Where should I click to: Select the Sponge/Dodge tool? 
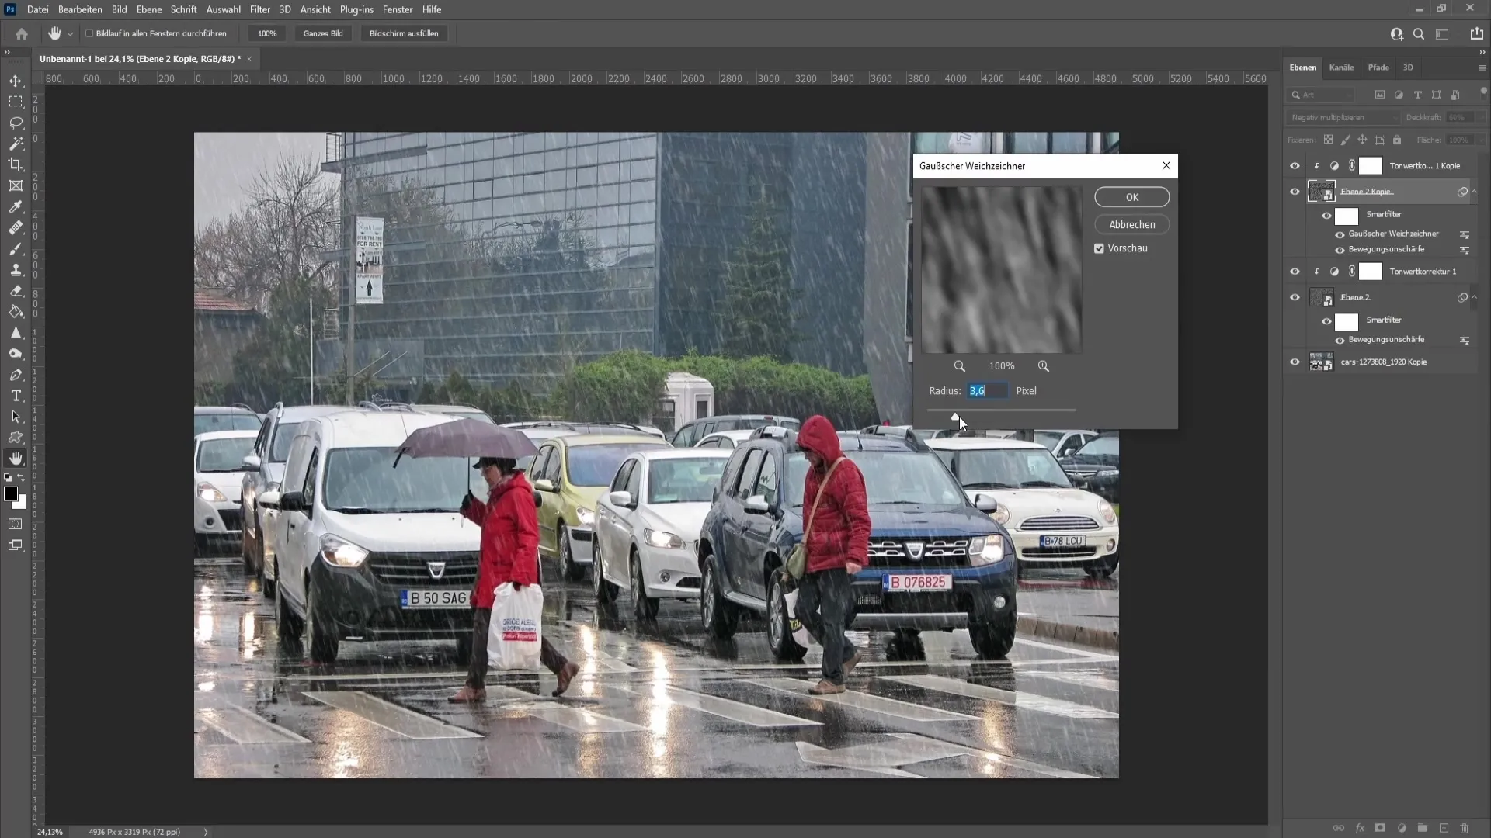coord(16,354)
